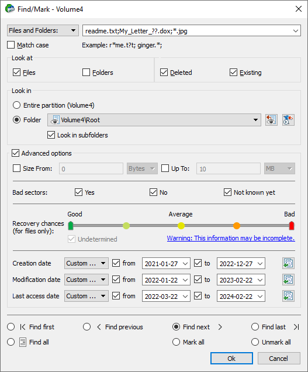The image size is (308, 372).
Task: Click the current folder eye icon button
Action: click(x=271, y=120)
